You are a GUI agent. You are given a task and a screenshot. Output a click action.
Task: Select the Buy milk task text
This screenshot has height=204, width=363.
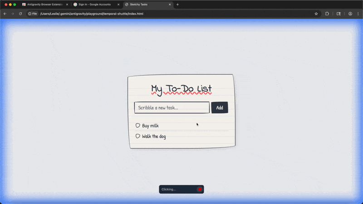[150, 126]
